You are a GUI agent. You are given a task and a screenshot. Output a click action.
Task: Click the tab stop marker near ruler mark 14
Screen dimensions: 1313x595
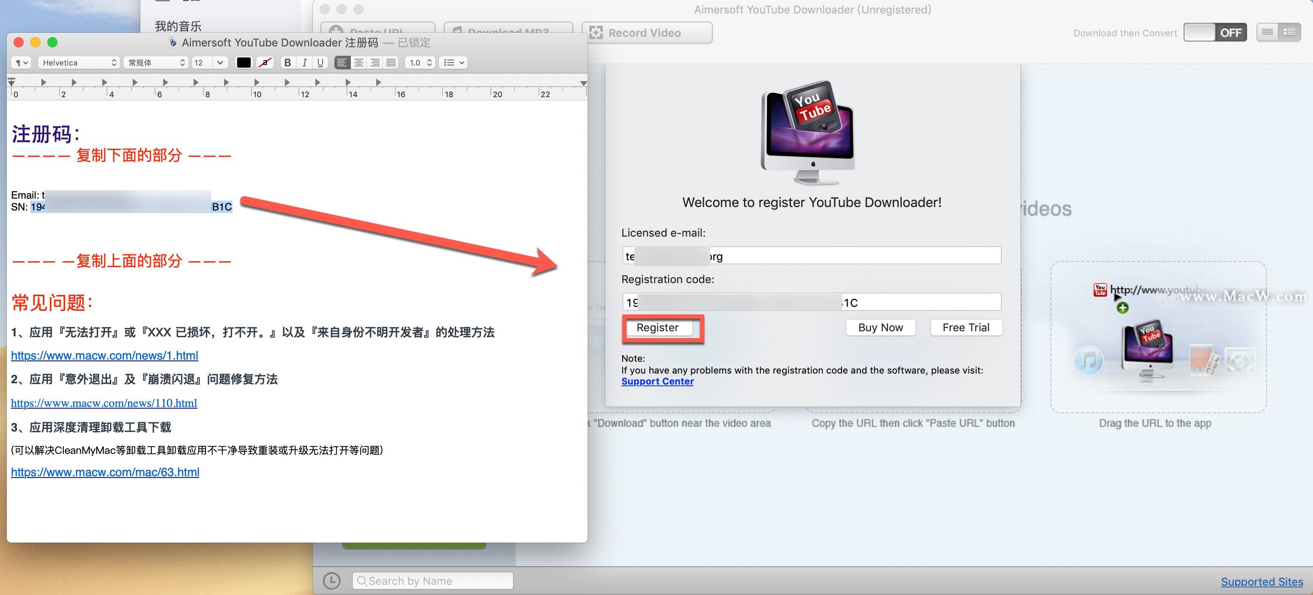pyautogui.click(x=348, y=82)
